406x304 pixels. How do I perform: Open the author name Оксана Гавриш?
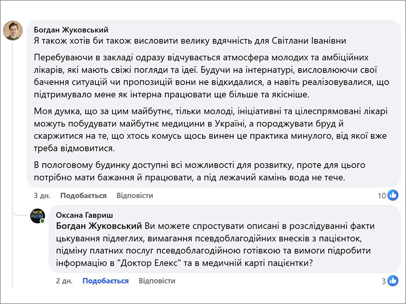[85, 214]
